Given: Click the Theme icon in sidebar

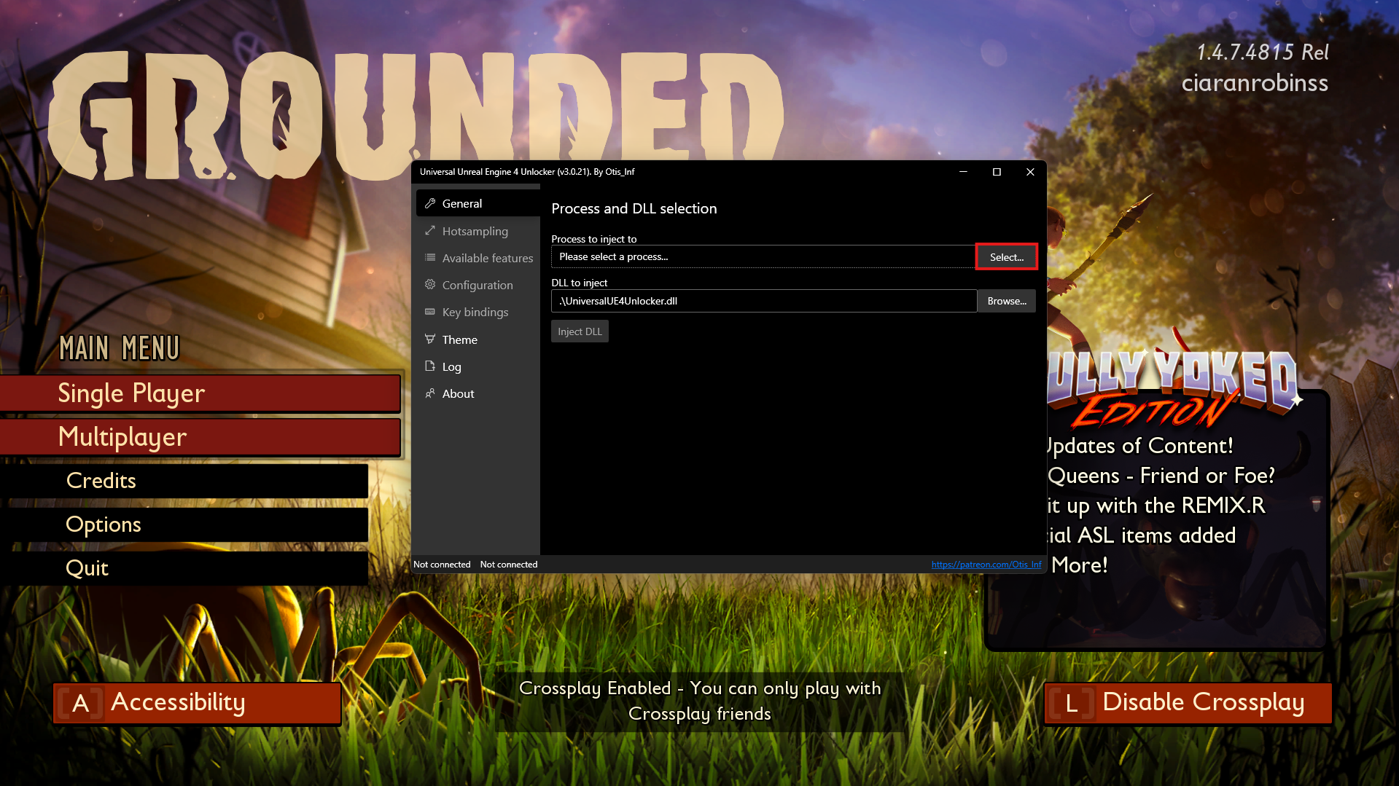Looking at the screenshot, I should tap(430, 339).
